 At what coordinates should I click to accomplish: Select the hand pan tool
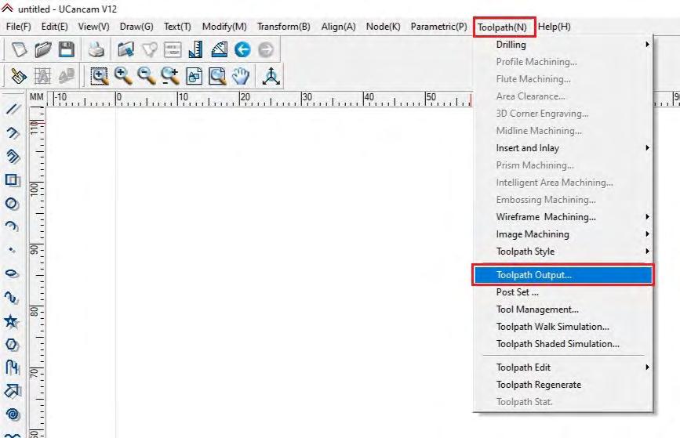coord(241,76)
